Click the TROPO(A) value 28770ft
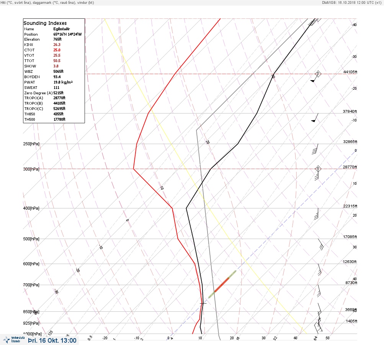The image size is (384, 345). (x=59, y=98)
